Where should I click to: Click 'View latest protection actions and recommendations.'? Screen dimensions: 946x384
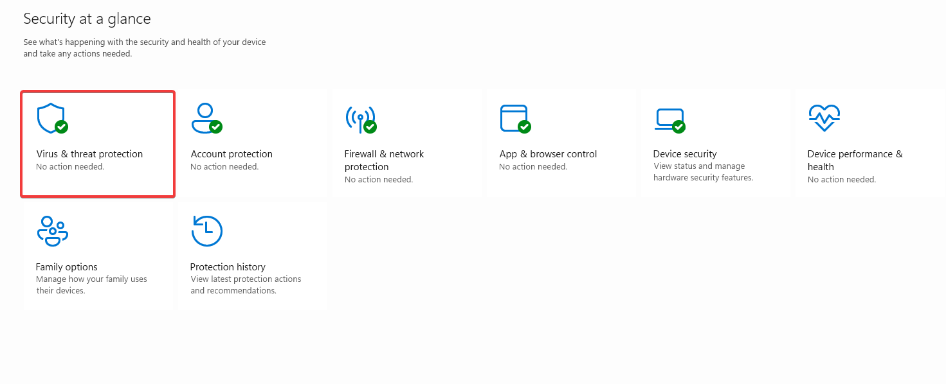click(x=246, y=285)
